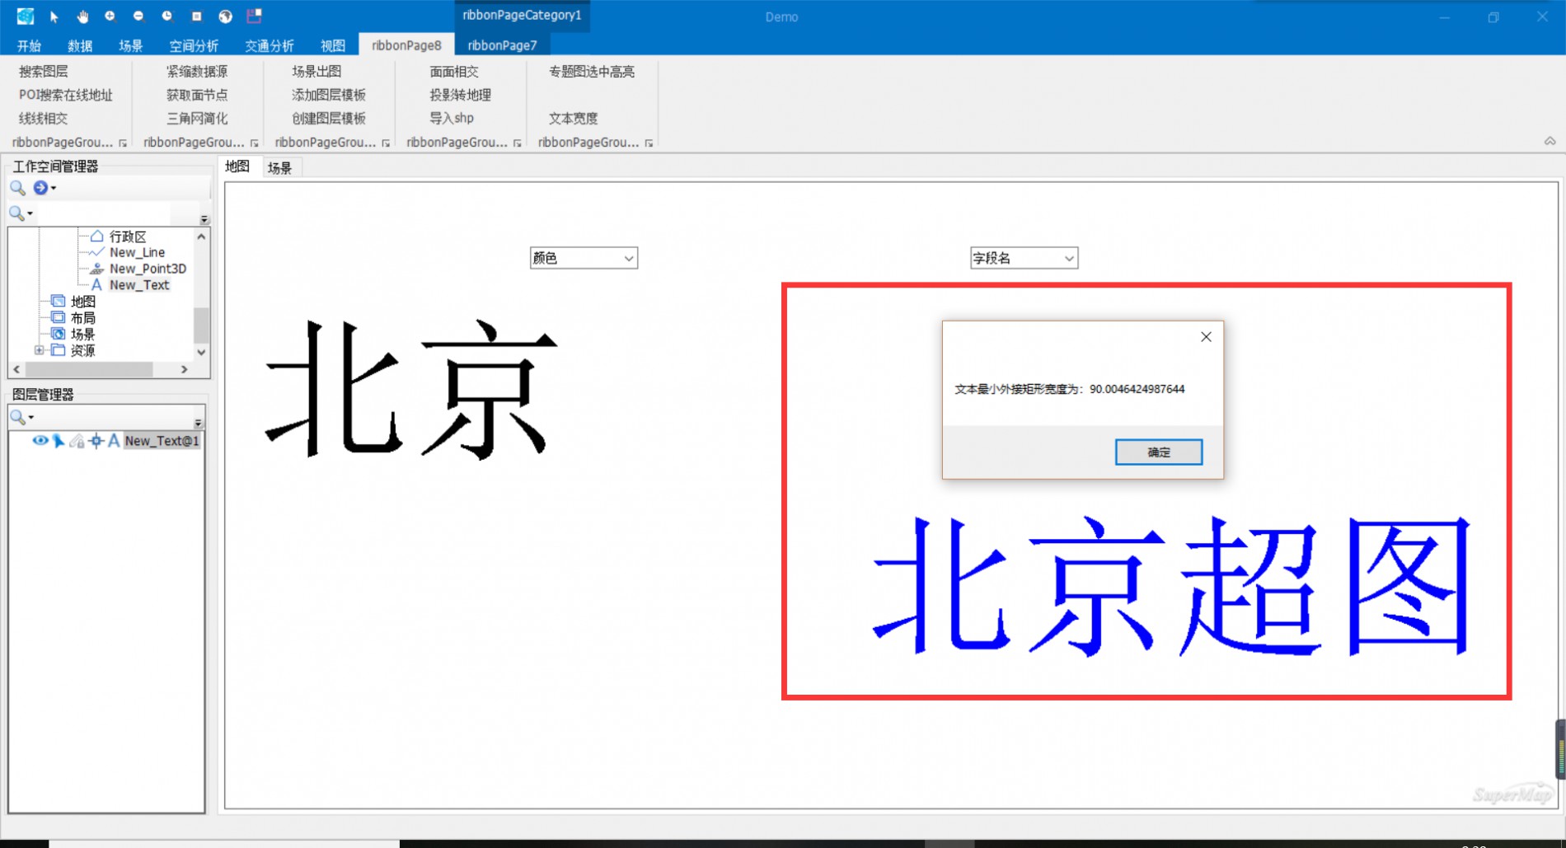Click the 布局 layouts folder icon
The height and width of the screenshot is (848, 1566).
(x=58, y=317)
